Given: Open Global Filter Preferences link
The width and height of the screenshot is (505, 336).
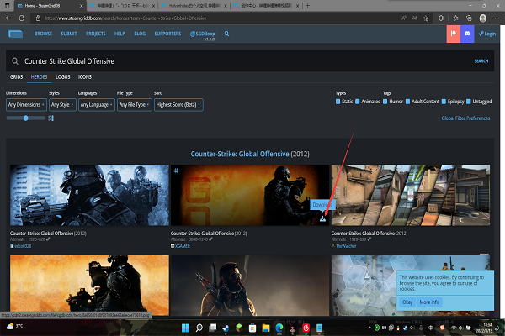Looking at the screenshot, I should click(465, 118).
